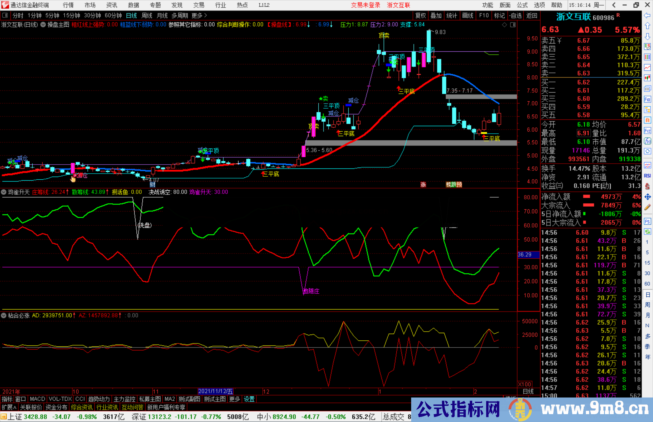The height and width of the screenshot is (422, 653).
Task: Click the 设置 link in indicator bar
Action: pos(249,399)
